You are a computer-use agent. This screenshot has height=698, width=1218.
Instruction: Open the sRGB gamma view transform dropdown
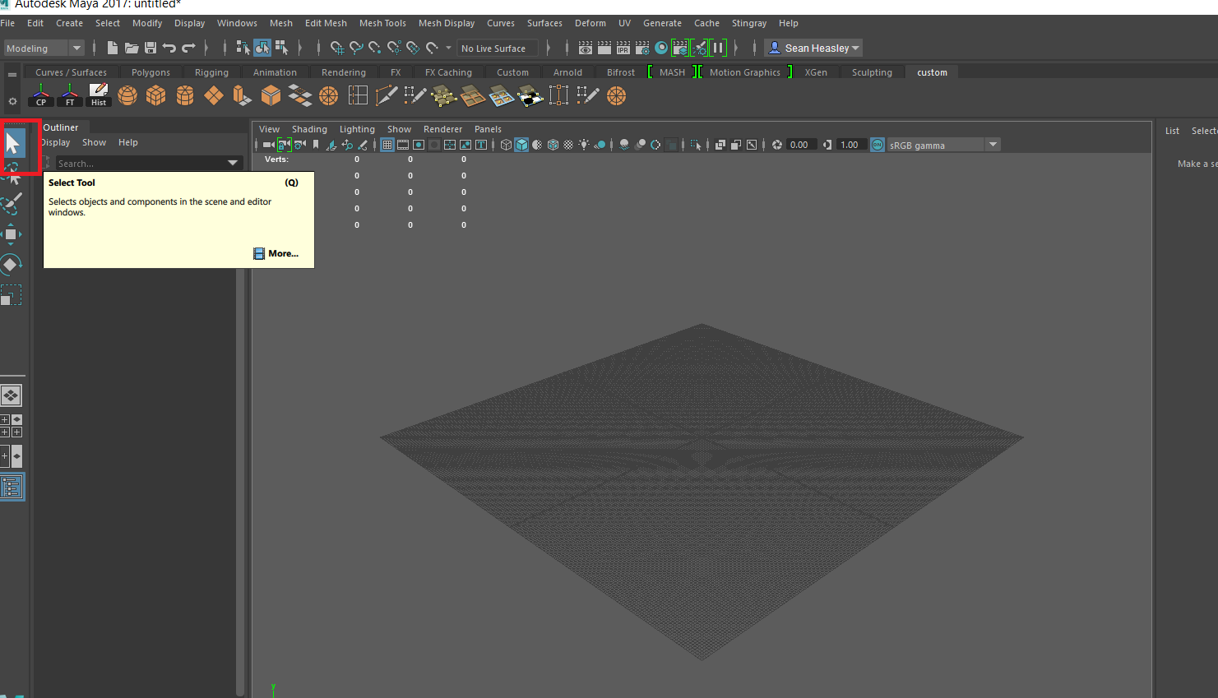(942, 145)
